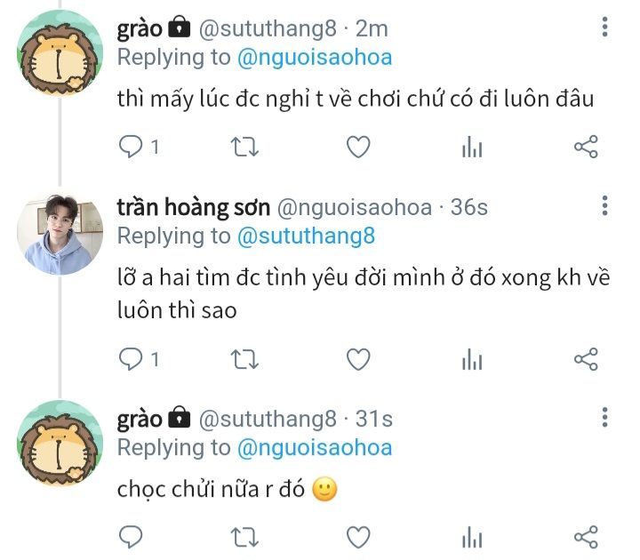Open @nguoisaohoa mention link in first tweet
Screen dimensions: 640x560
coord(315,58)
